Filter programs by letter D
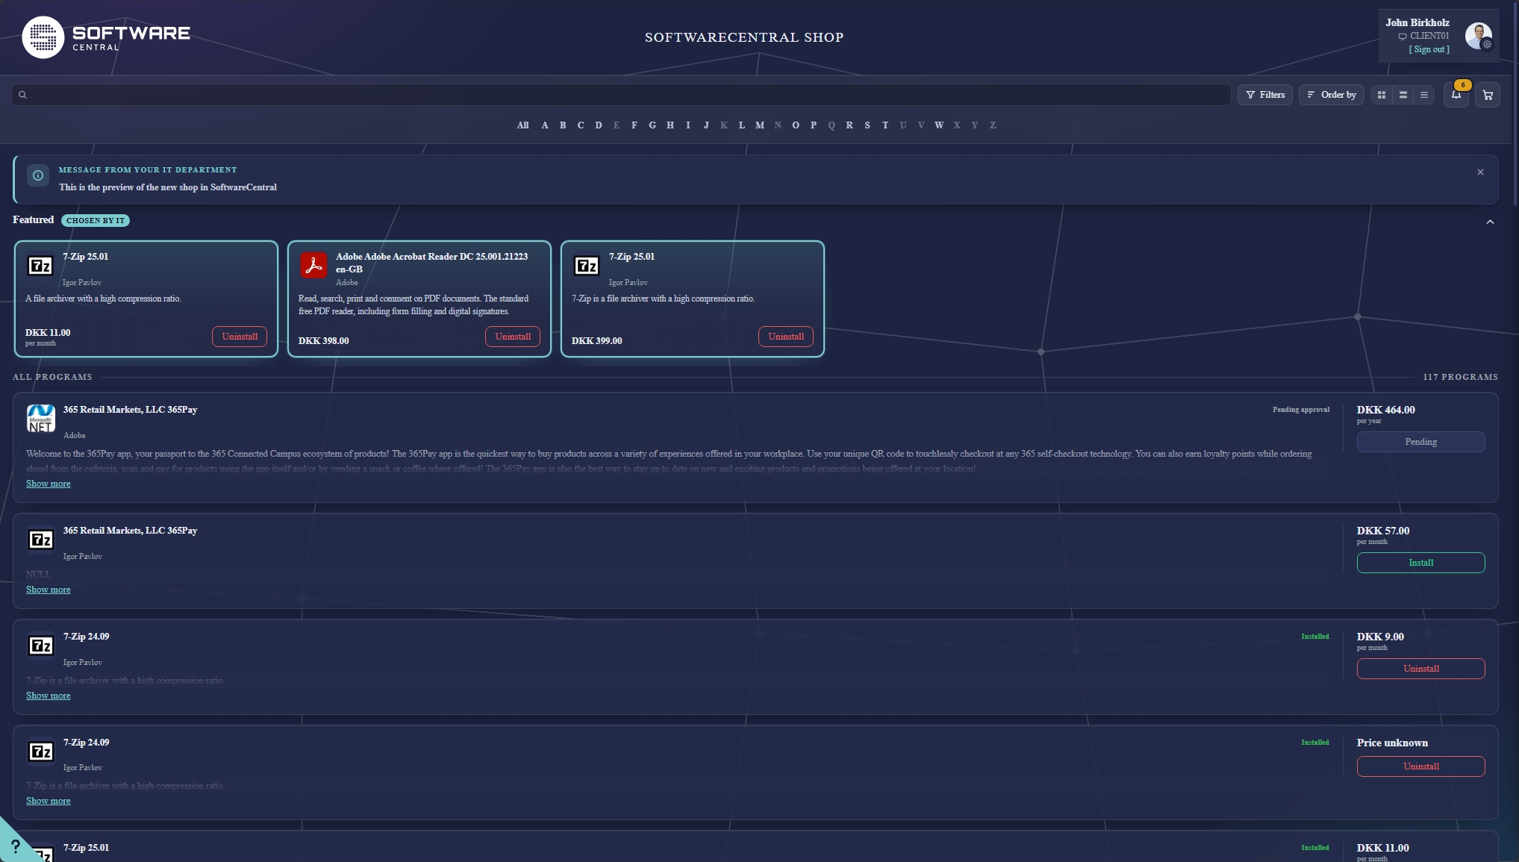The height and width of the screenshot is (862, 1519). (599, 125)
